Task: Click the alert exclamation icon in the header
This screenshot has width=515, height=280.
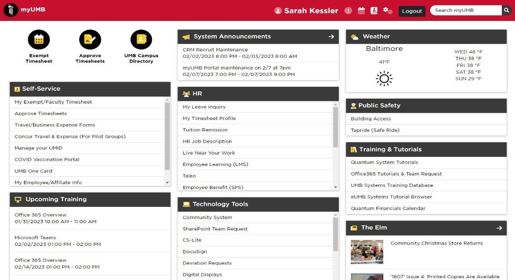Action: pos(348,10)
